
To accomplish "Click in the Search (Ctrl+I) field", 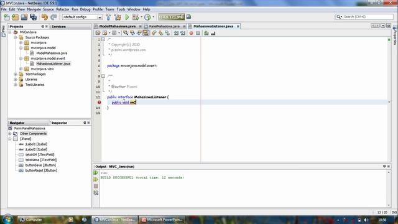I will [x=368, y=17].
